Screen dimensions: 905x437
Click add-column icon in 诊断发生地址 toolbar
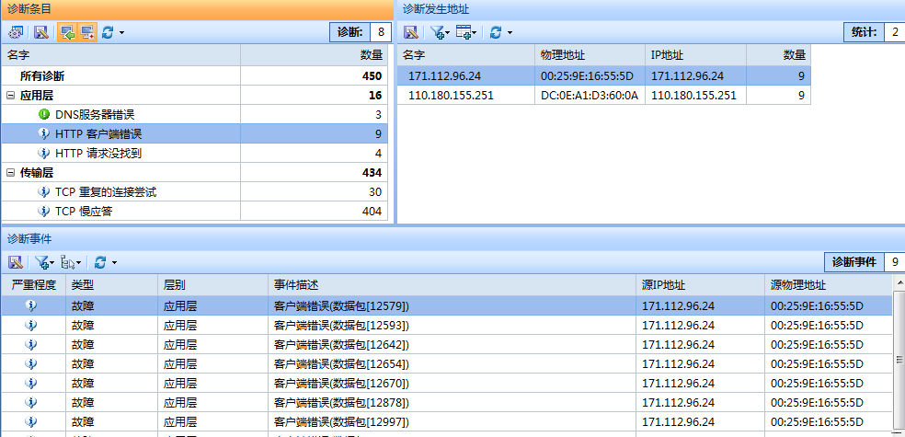coord(465,32)
